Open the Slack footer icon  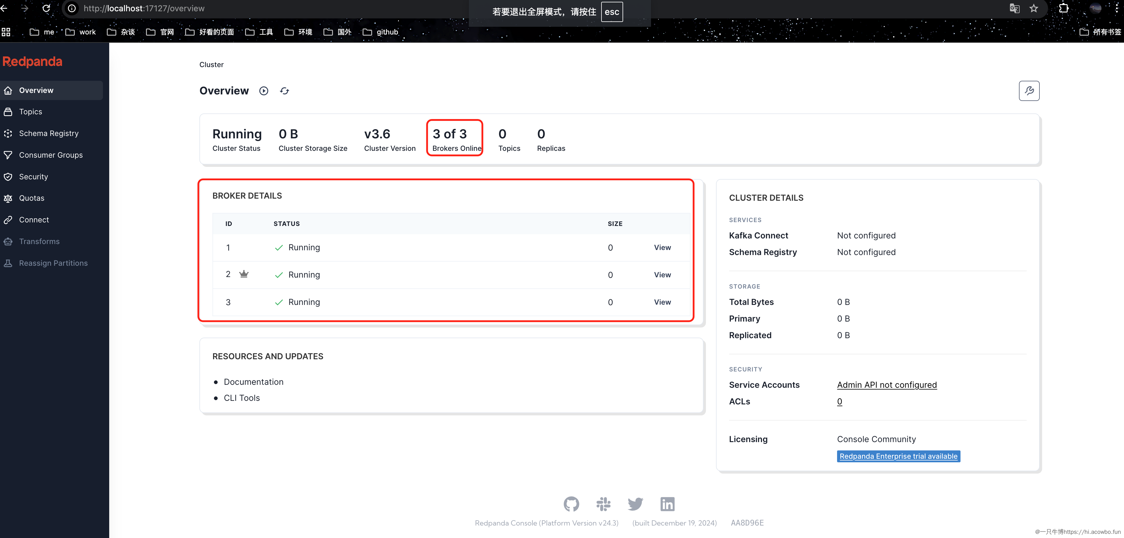(x=604, y=504)
